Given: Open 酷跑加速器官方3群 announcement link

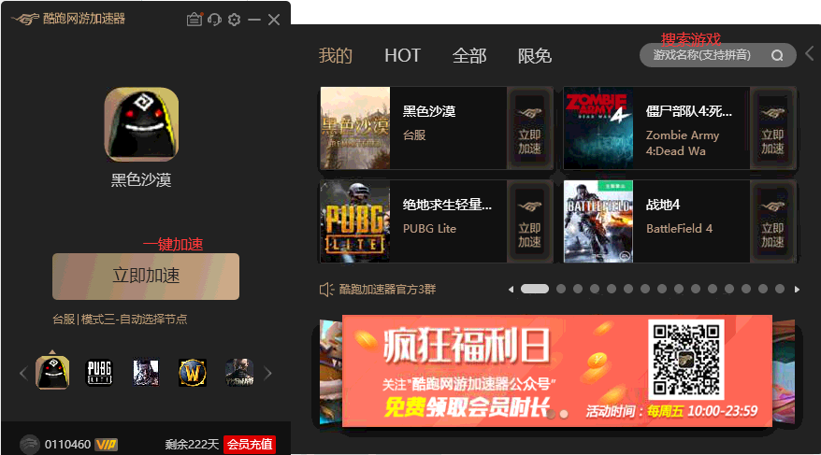Looking at the screenshot, I should (x=387, y=290).
